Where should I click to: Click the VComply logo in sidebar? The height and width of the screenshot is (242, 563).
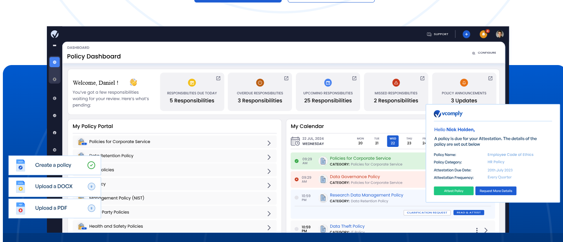[55, 34]
